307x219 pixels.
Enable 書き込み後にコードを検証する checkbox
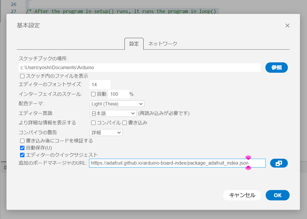22,141
